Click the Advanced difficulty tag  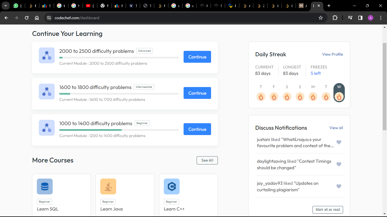pos(144,51)
